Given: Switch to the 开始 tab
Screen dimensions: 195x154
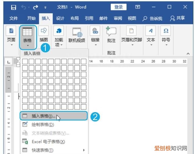Looking at the screenshot, I should (x=31, y=19).
